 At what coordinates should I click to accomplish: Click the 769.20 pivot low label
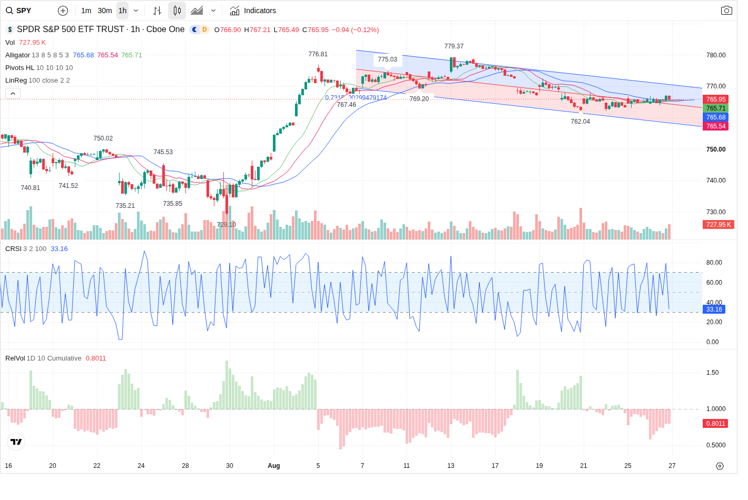click(x=419, y=99)
